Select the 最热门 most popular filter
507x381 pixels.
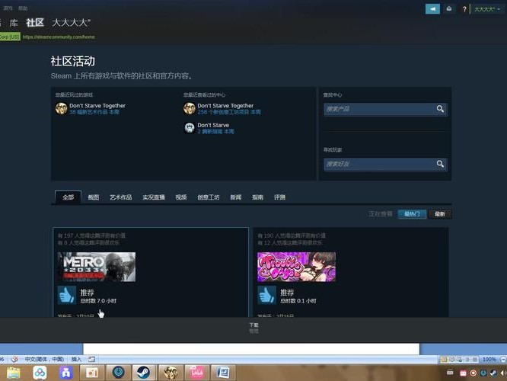point(412,214)
